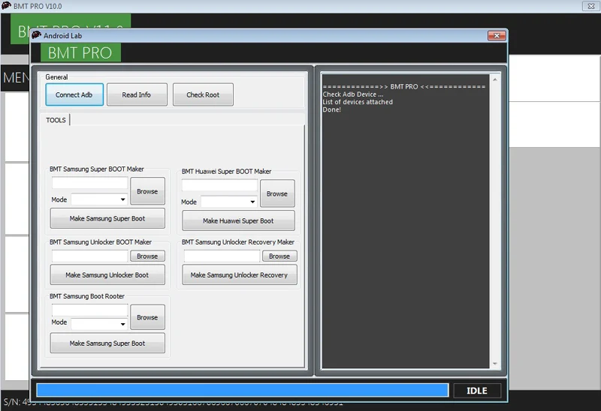
Task: Click the BMT PRO V10.0 main window icon
Action: 6,5
